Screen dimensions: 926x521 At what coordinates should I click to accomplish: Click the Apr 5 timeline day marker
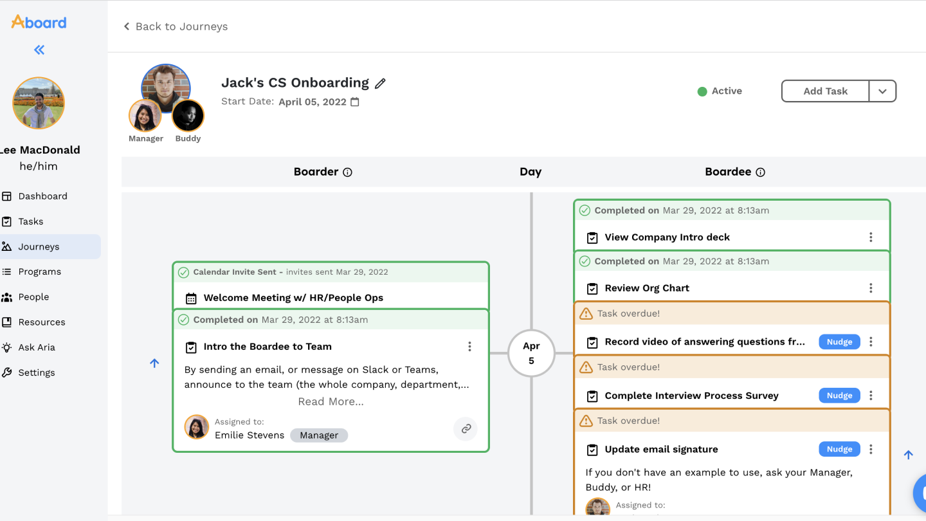531,353
